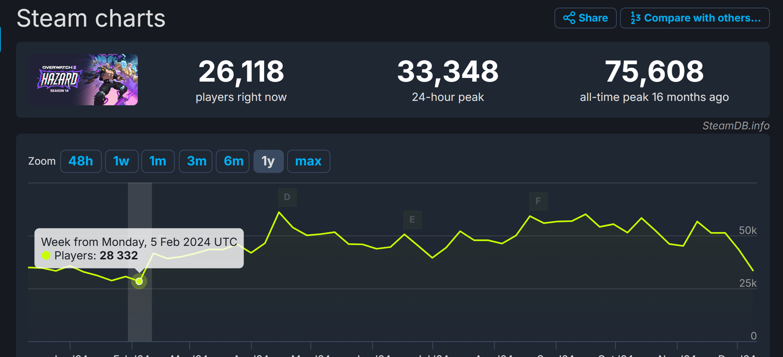Image resolution: width=783 pixels, height=357 pixels.
Task: Click the active 1y zoom button
Action: (268, 161)
